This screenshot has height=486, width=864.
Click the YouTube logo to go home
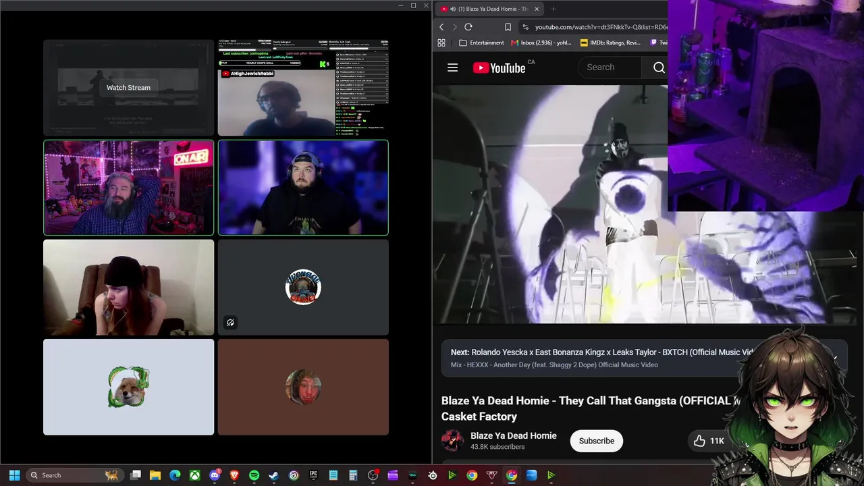pyautogui.click(x=499, y=67)
